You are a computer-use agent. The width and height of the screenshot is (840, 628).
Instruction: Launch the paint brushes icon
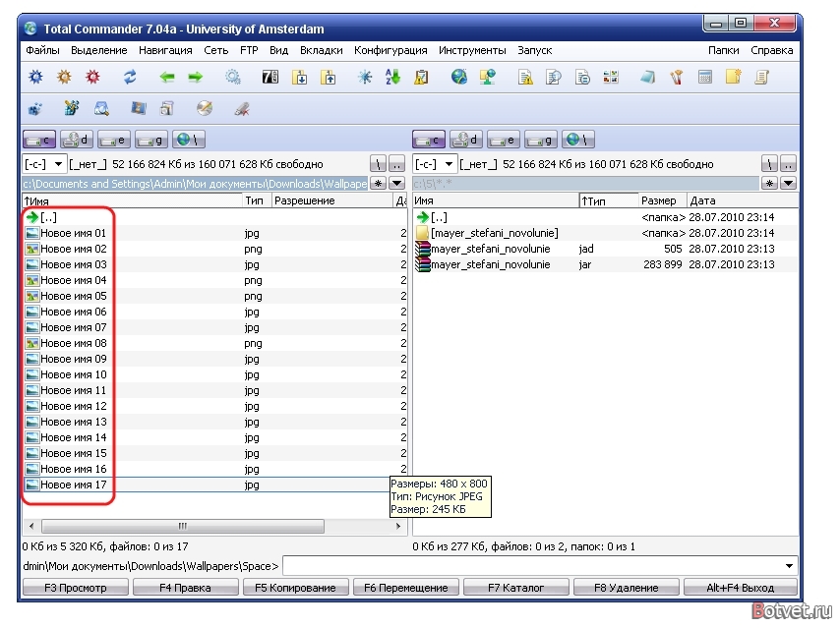click(677, 77)
